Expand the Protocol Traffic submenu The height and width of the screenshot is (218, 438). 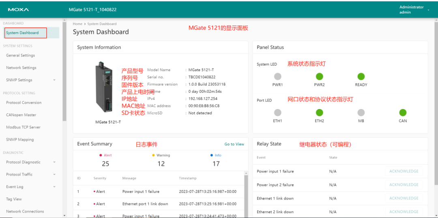point(54,174)
